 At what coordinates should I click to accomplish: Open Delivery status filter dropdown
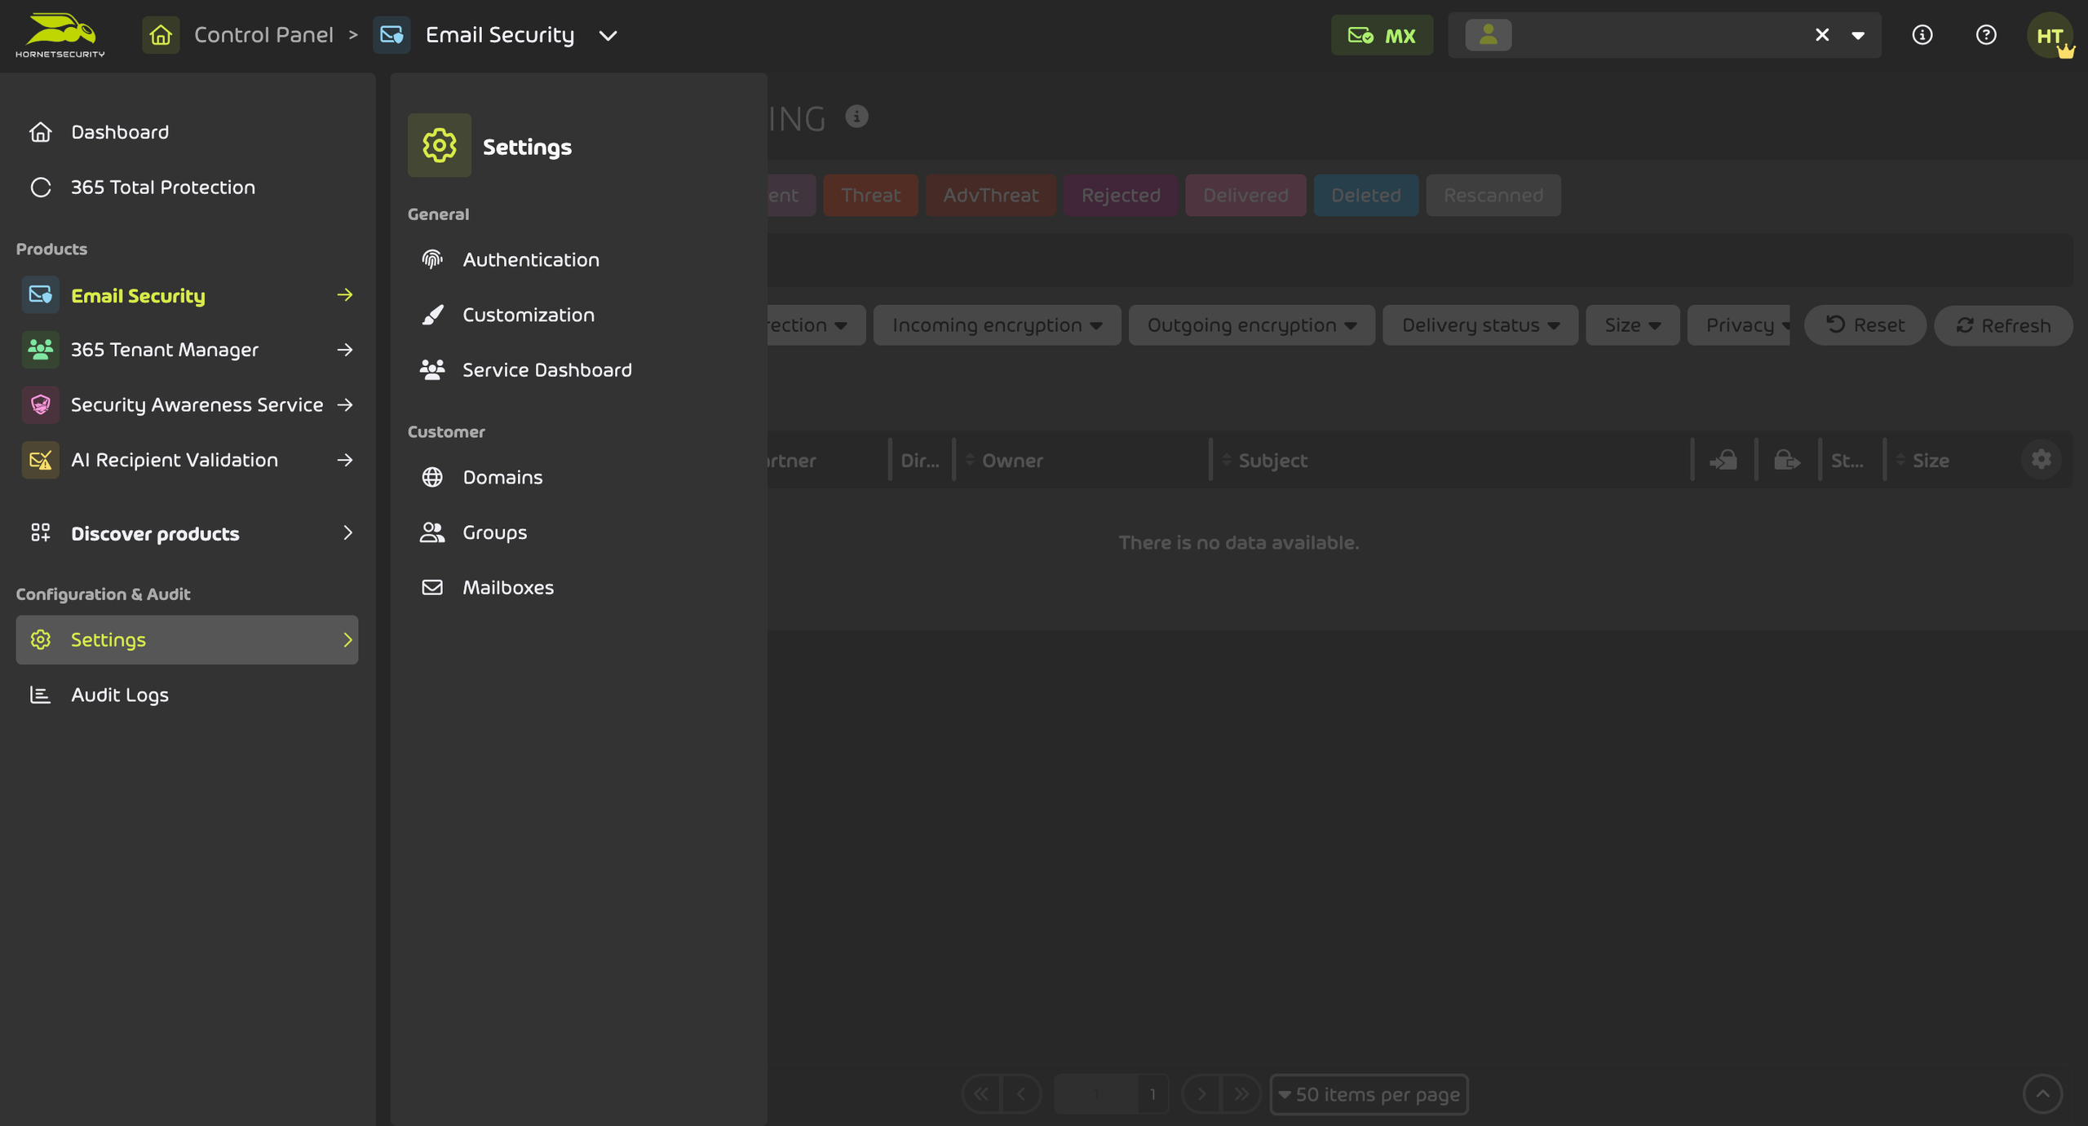pyautogui.click(x=1480, y=325)
